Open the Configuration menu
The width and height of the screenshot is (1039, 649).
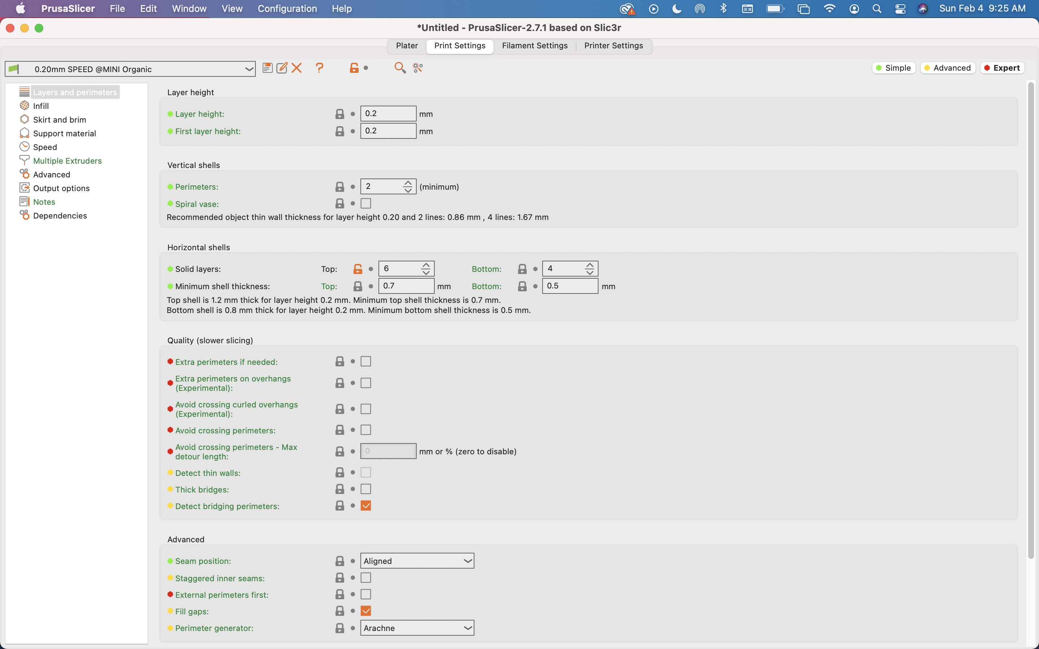(x=287, y=9)
